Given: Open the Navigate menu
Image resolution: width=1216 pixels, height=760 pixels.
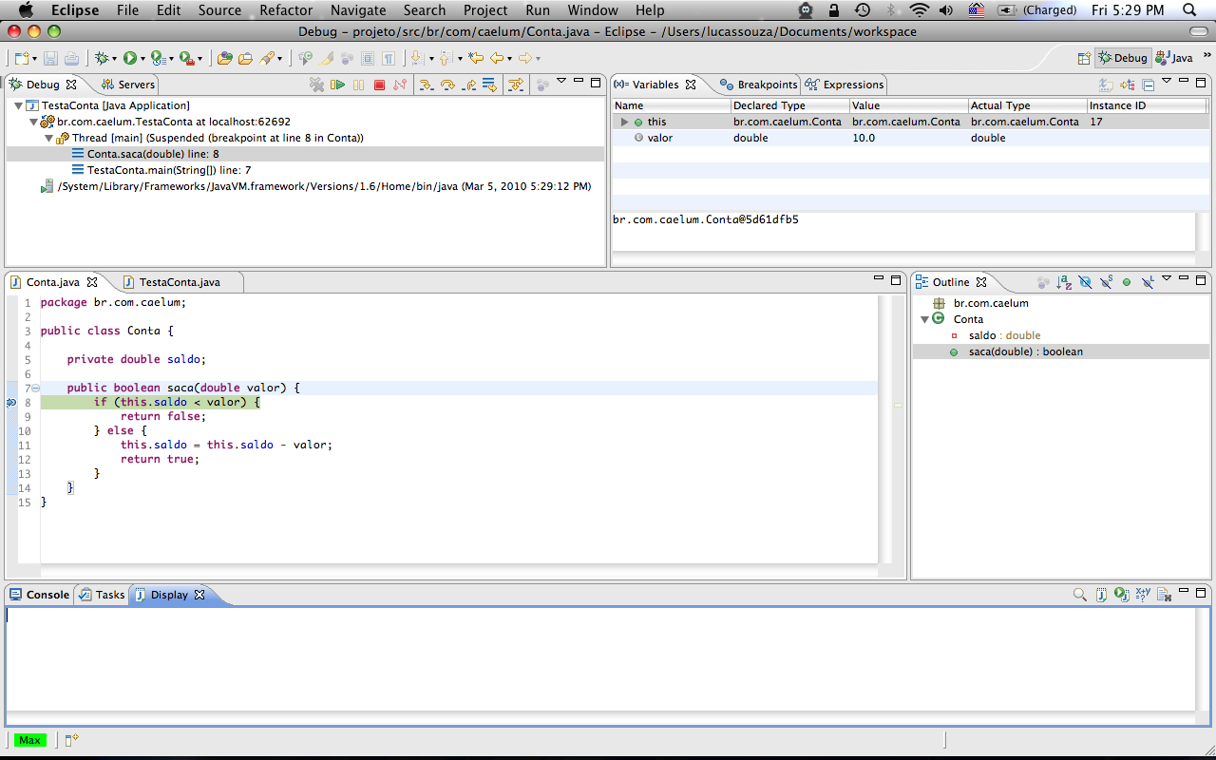Looking at the screenshot, I should [358, 10].
